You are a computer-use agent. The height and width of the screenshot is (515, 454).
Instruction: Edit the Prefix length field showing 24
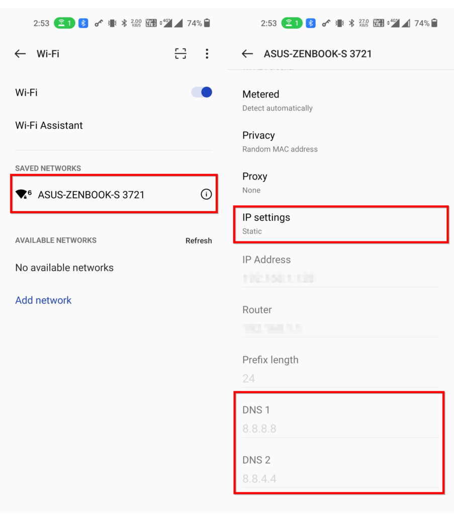click(x=341, y=378)
